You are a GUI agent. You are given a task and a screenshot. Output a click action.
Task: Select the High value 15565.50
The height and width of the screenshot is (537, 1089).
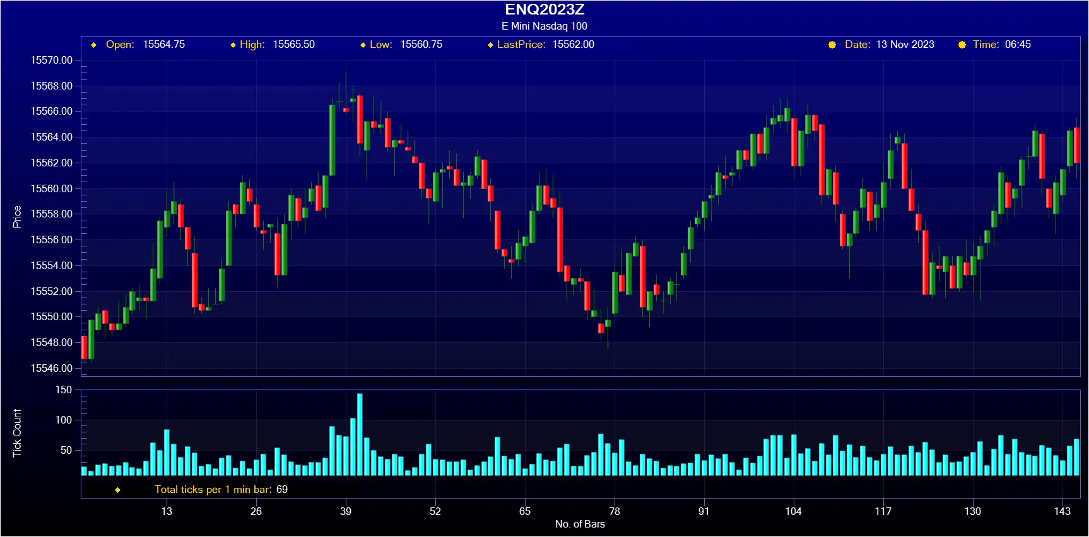click(294, 44)
